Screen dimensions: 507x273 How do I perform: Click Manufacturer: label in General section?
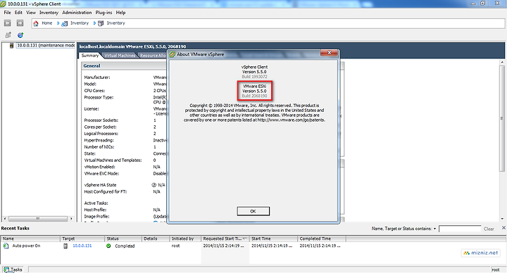point(97,77)
